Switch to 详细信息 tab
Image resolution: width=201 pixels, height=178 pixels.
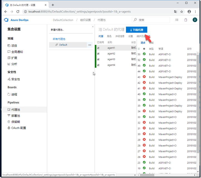pos(120,36)
